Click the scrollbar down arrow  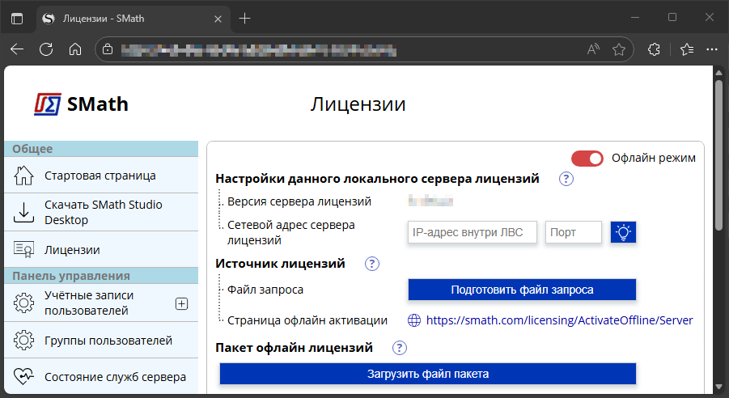coord(718,387)
